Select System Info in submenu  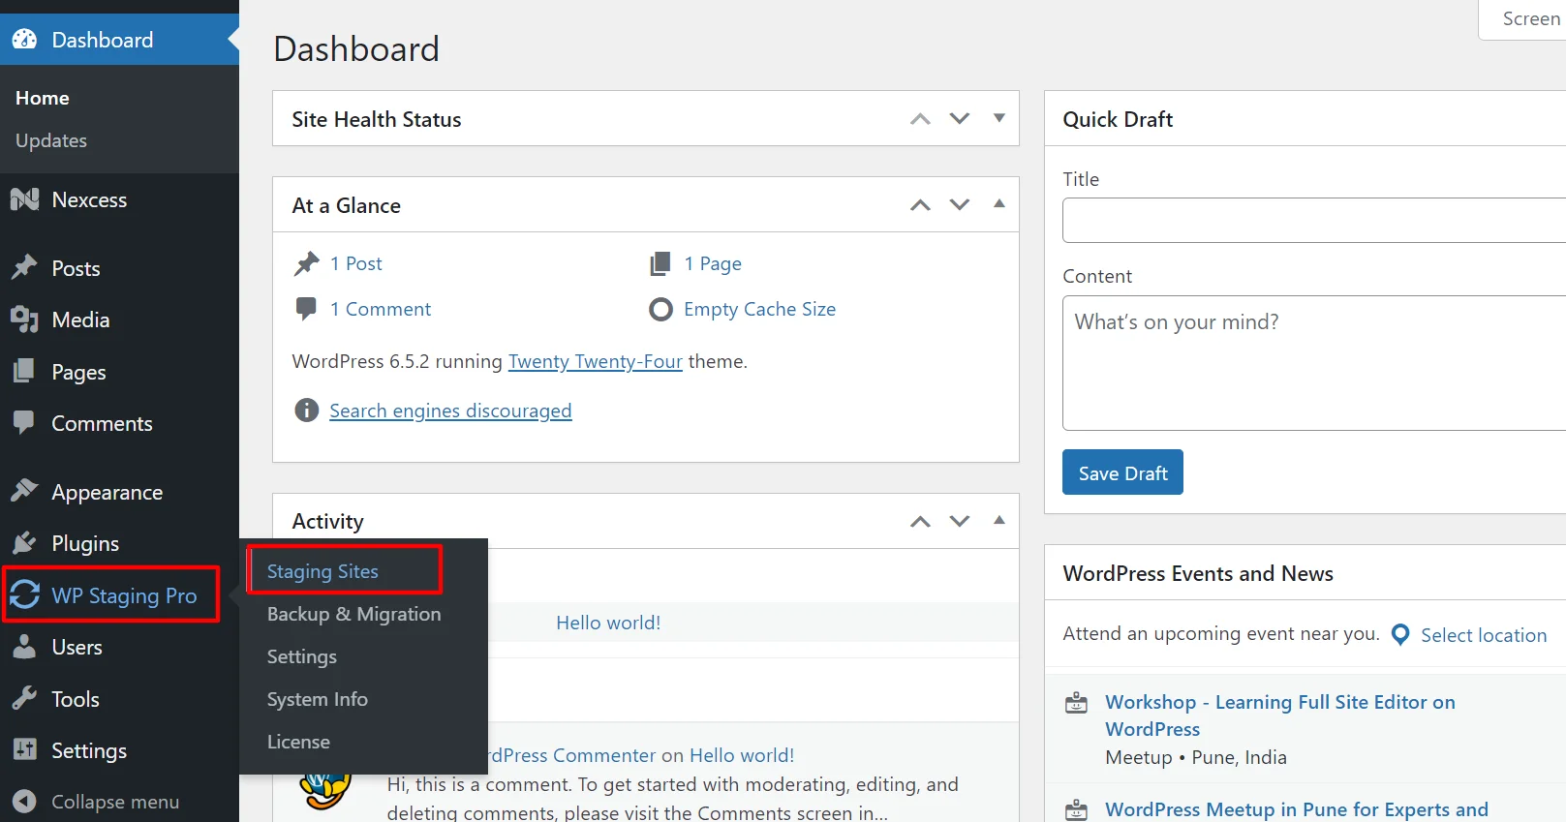coord(318,699)
